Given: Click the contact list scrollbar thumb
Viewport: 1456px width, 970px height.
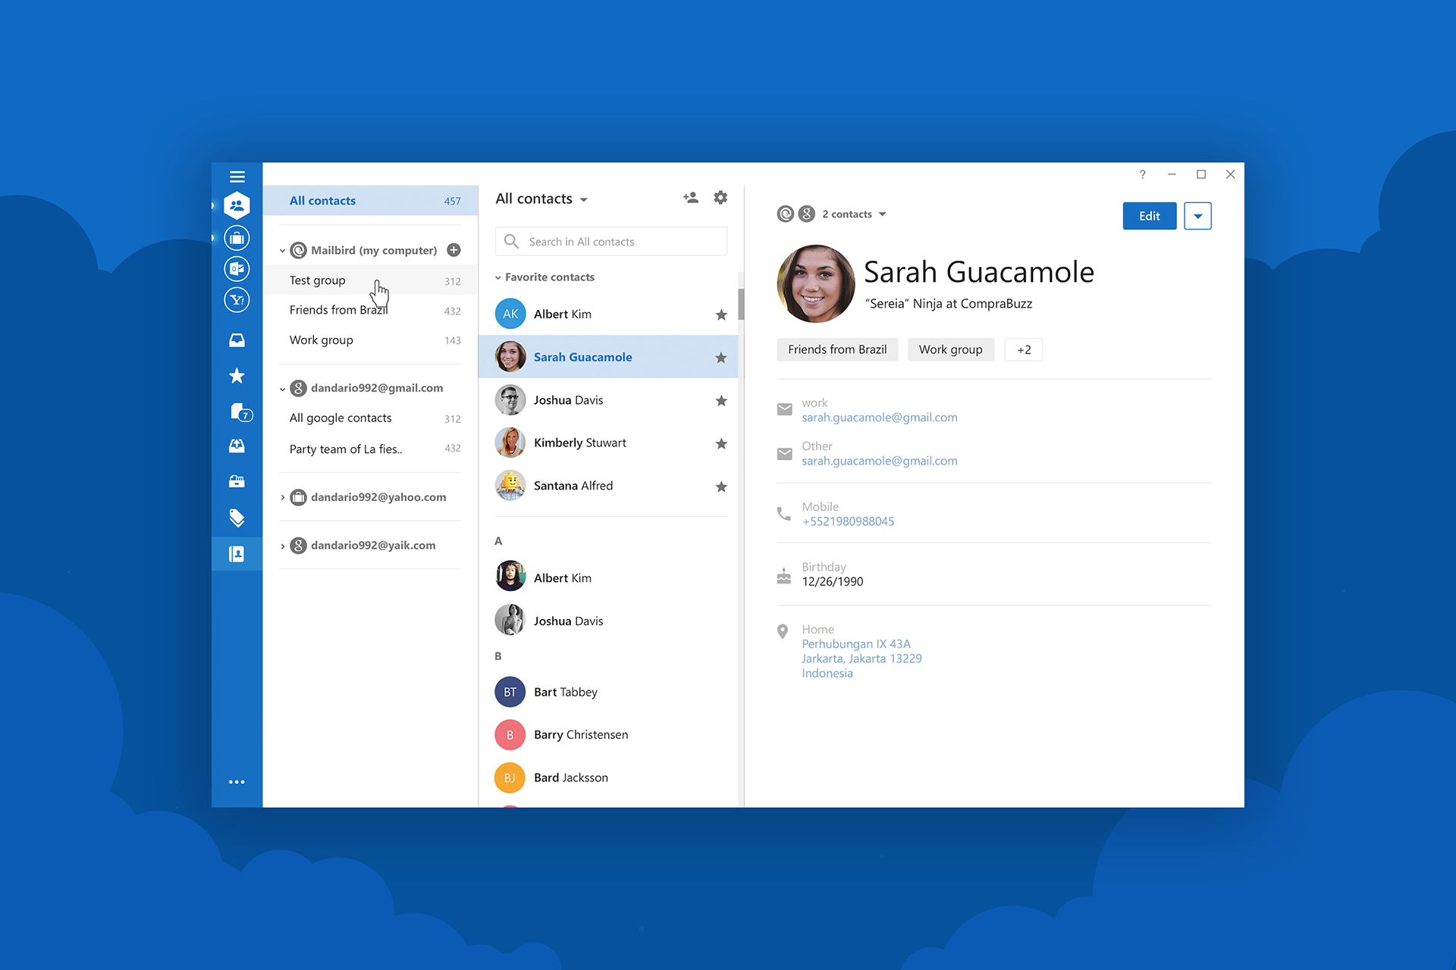Looking at the screenshot, I should (741, 304).
